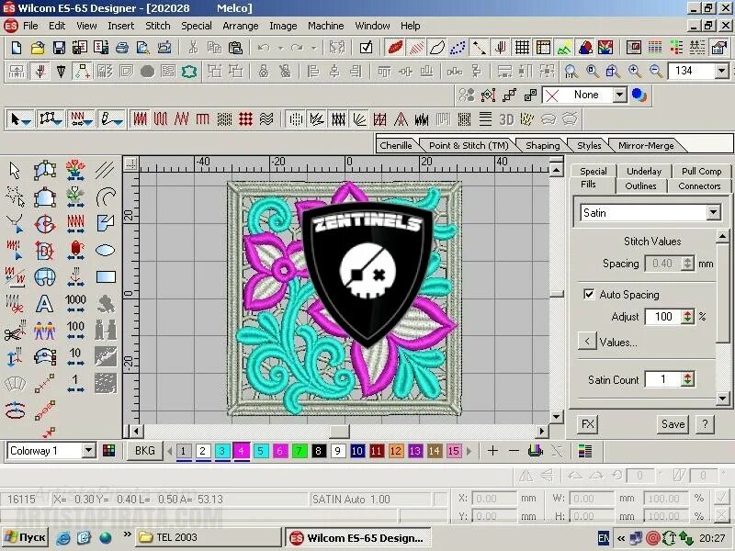This screenshot has height=551, width=735.
Task: Click the New document icon
Action: click(x=17, y=48)
